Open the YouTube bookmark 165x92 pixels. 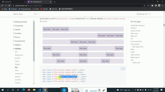coord(44,9)
